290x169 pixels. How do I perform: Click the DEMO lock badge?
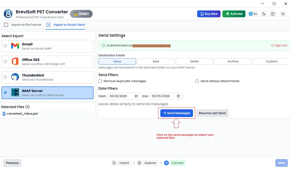tap(81, 14)
